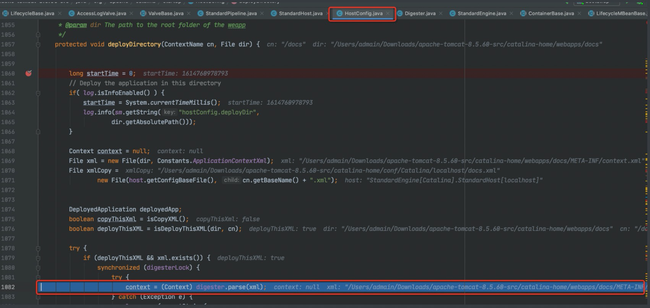Select the StandardPipeline.java tab
Image resolution: width=650 pixels, height=308 pixels.
pos(231,13)
